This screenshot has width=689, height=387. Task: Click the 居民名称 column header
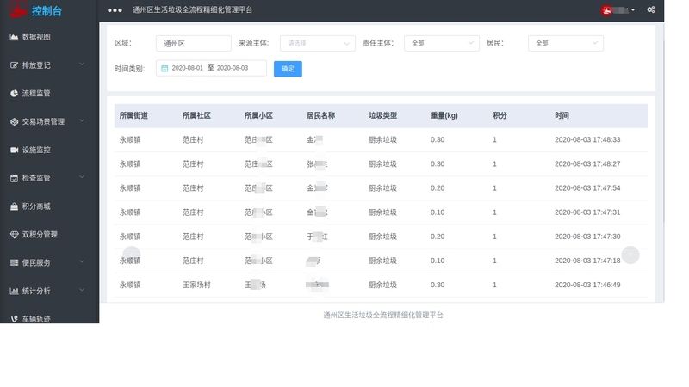click(320, 115)
